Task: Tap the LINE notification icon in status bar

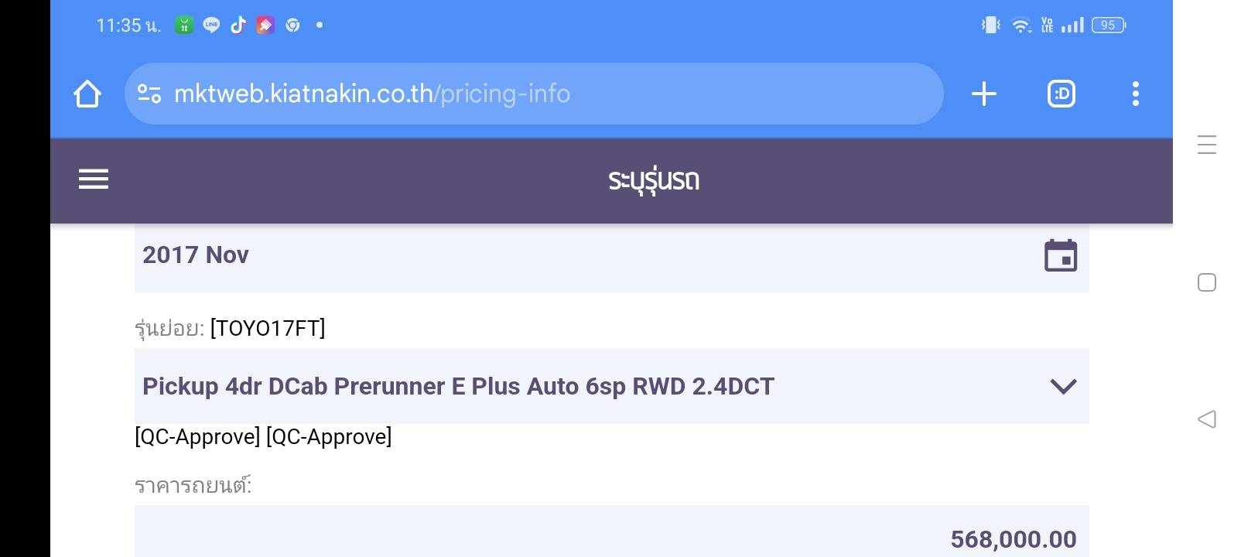Action: point(211,26)
